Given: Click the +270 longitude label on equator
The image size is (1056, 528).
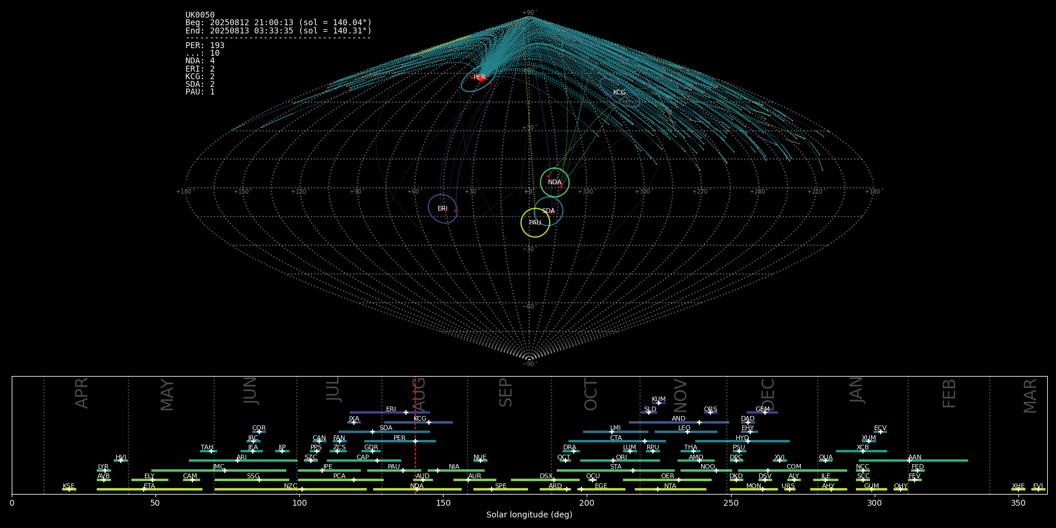Looking at the screenshot, I should click(x=700, y=192).
